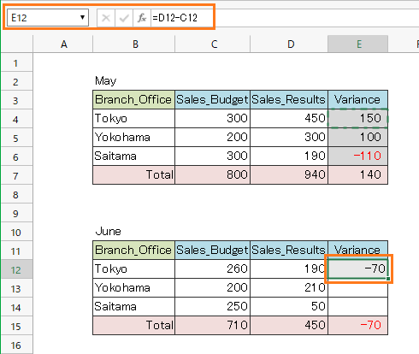The image size is (419, 354).
Task: Select column E header
Action: tap(358, 44)
